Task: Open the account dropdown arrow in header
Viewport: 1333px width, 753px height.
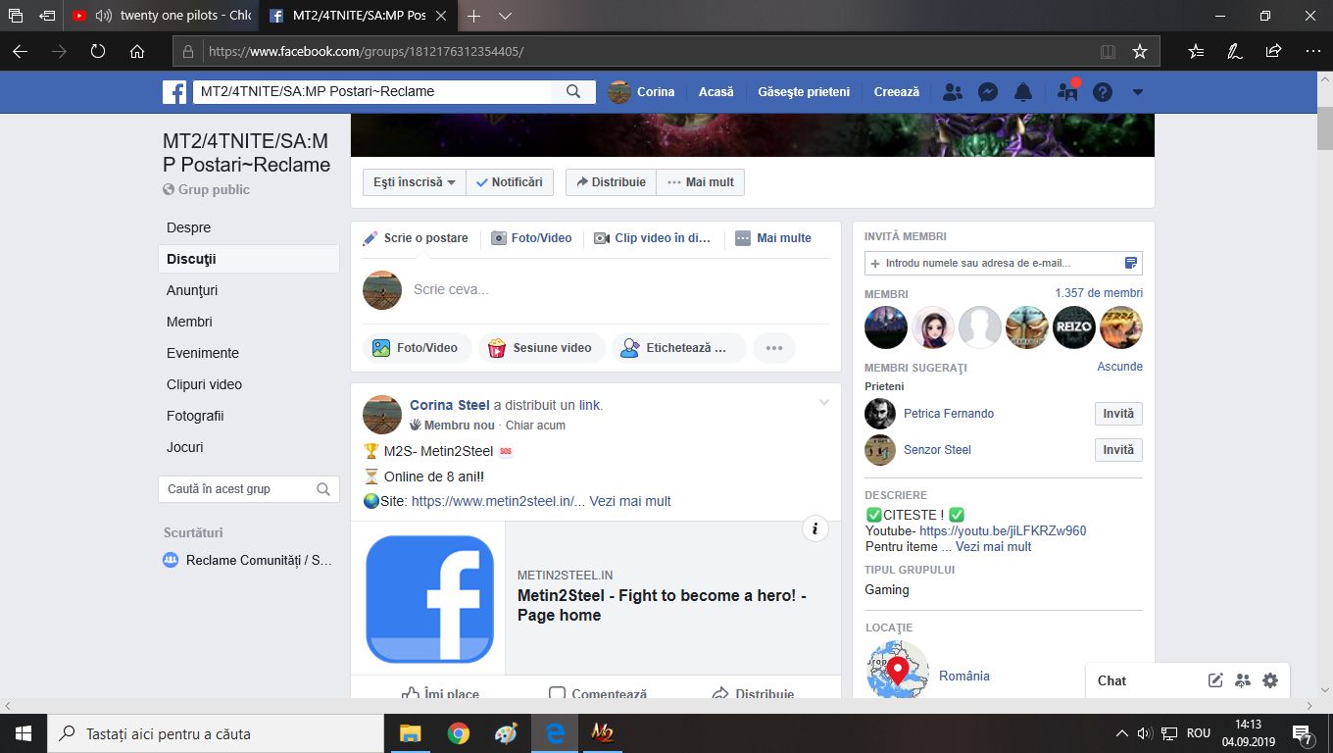Action: (x=1138, y=92)
